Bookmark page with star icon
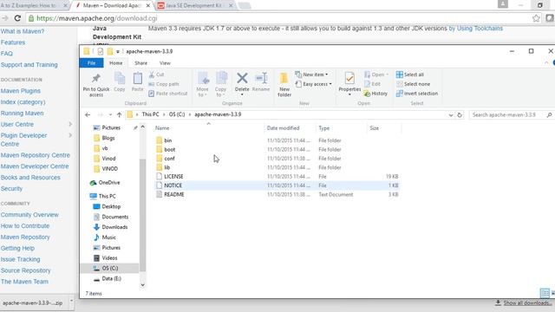 click(x=536, y=18)
